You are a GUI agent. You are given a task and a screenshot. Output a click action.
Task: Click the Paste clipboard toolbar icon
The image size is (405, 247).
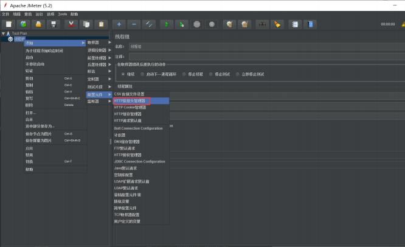coord(101,24)
